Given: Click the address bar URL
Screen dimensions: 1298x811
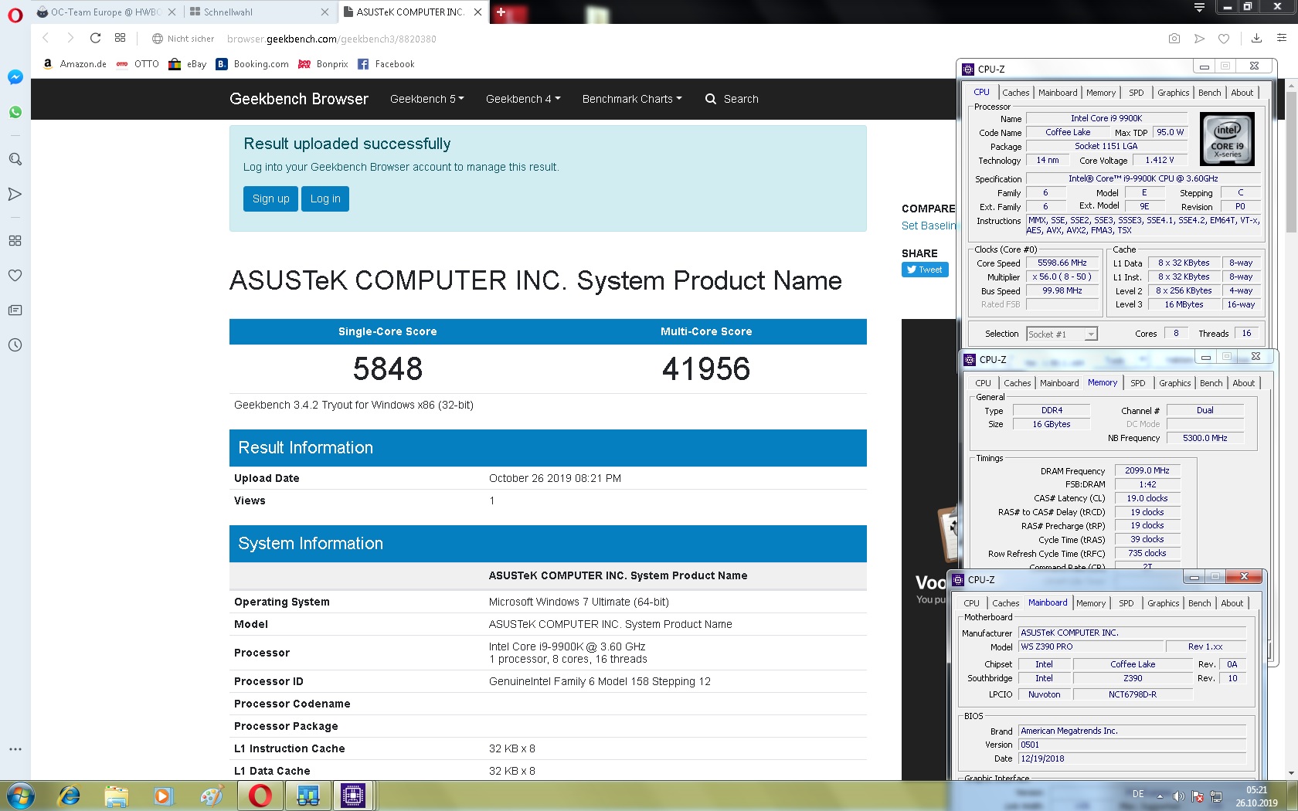Looking at the screenshot, I should (x=331, y=39).
